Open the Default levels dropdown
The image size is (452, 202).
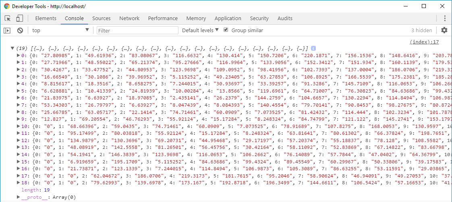coord(200,30)
